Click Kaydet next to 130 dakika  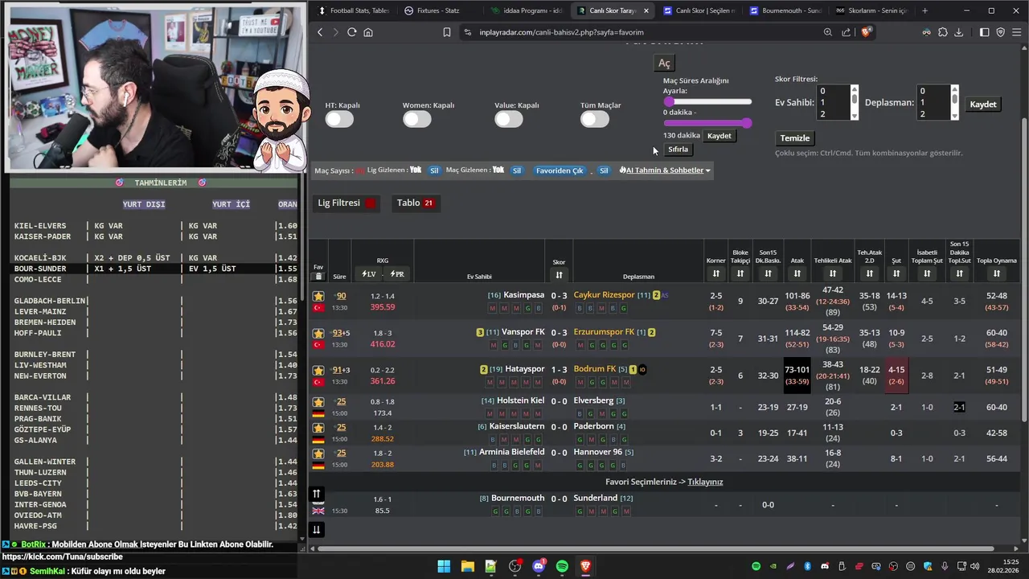pyautogui.click(x=719, y=136)
